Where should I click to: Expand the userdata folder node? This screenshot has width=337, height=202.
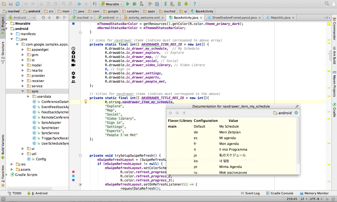coord(29,97)
